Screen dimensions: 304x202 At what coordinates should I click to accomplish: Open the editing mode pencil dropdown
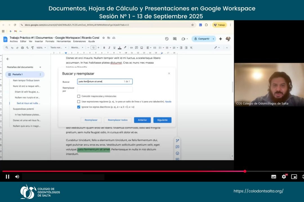pyautogui.click(x=217, y=47)
